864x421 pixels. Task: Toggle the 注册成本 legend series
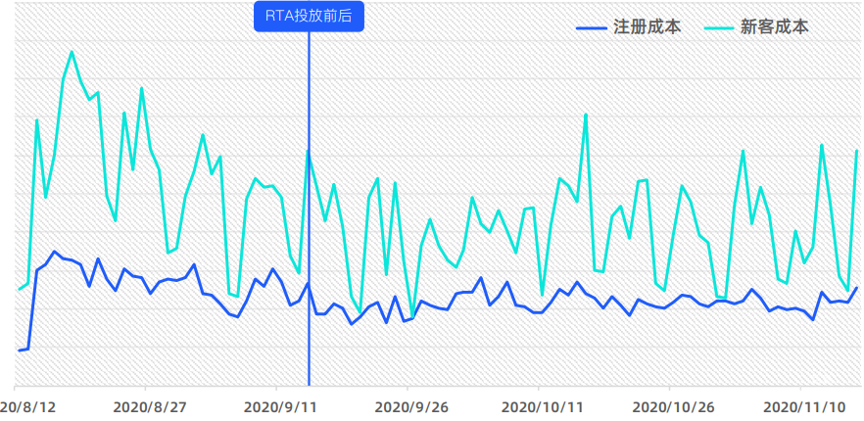[629, 27]
